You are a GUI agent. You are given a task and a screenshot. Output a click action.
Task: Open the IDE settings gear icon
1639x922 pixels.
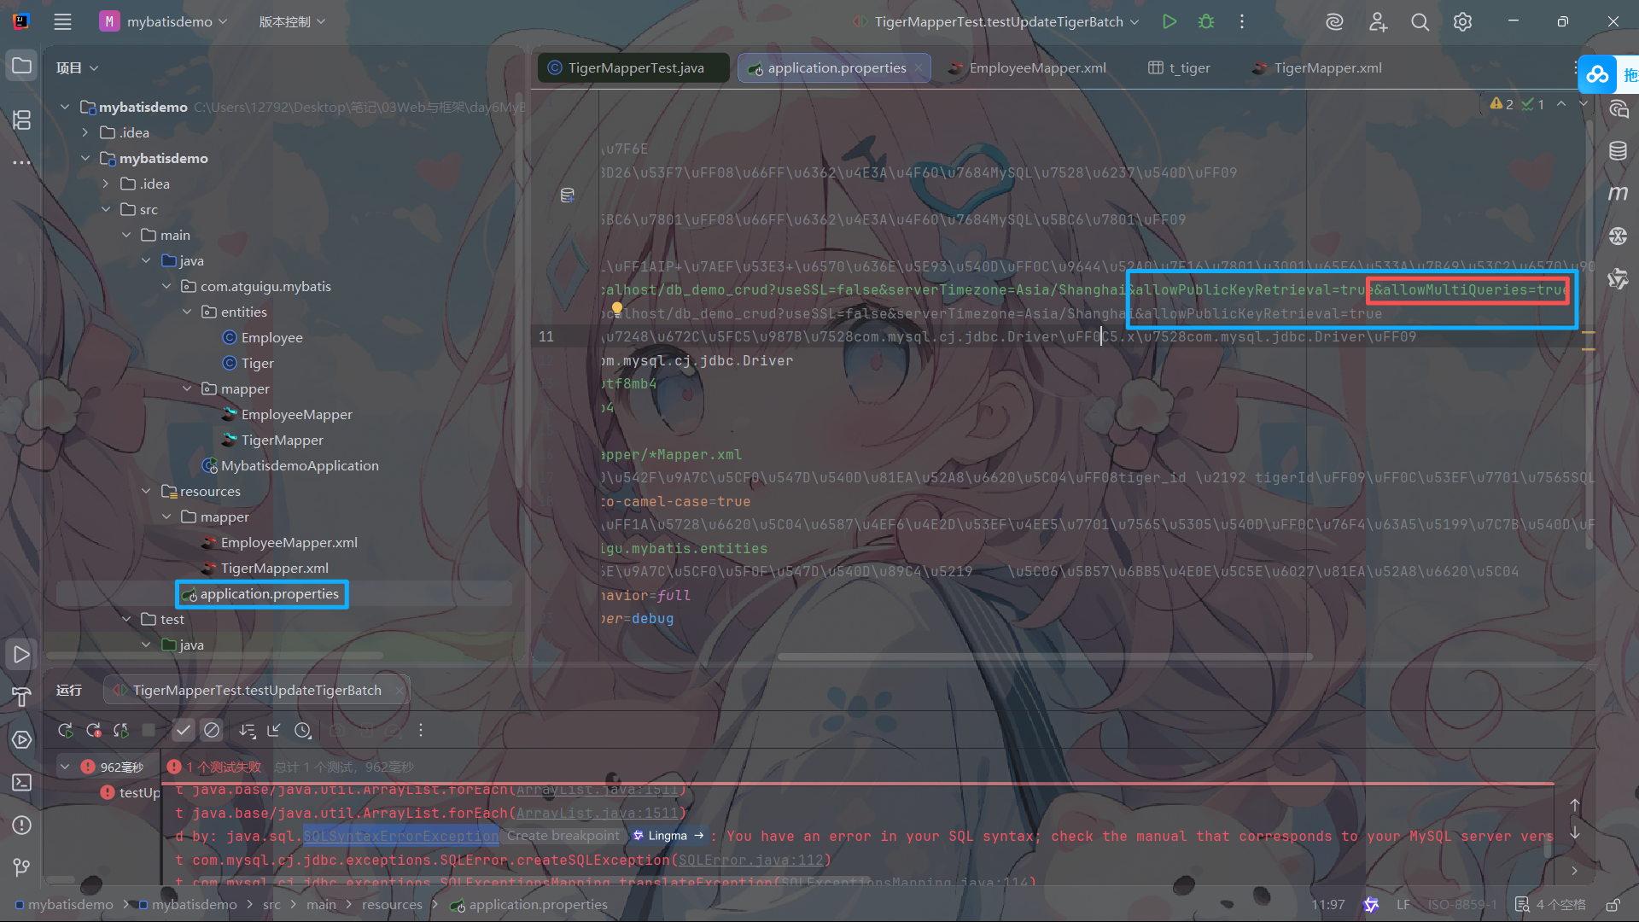[1462, 22]
